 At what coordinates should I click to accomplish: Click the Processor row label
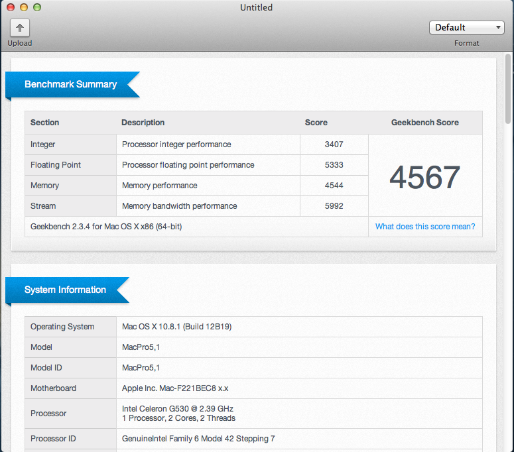pos(48,414)
